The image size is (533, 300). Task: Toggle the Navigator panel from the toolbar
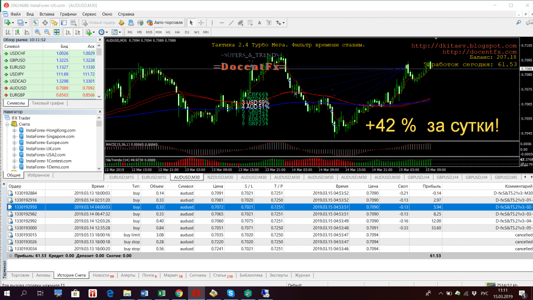tap(54, 23)
